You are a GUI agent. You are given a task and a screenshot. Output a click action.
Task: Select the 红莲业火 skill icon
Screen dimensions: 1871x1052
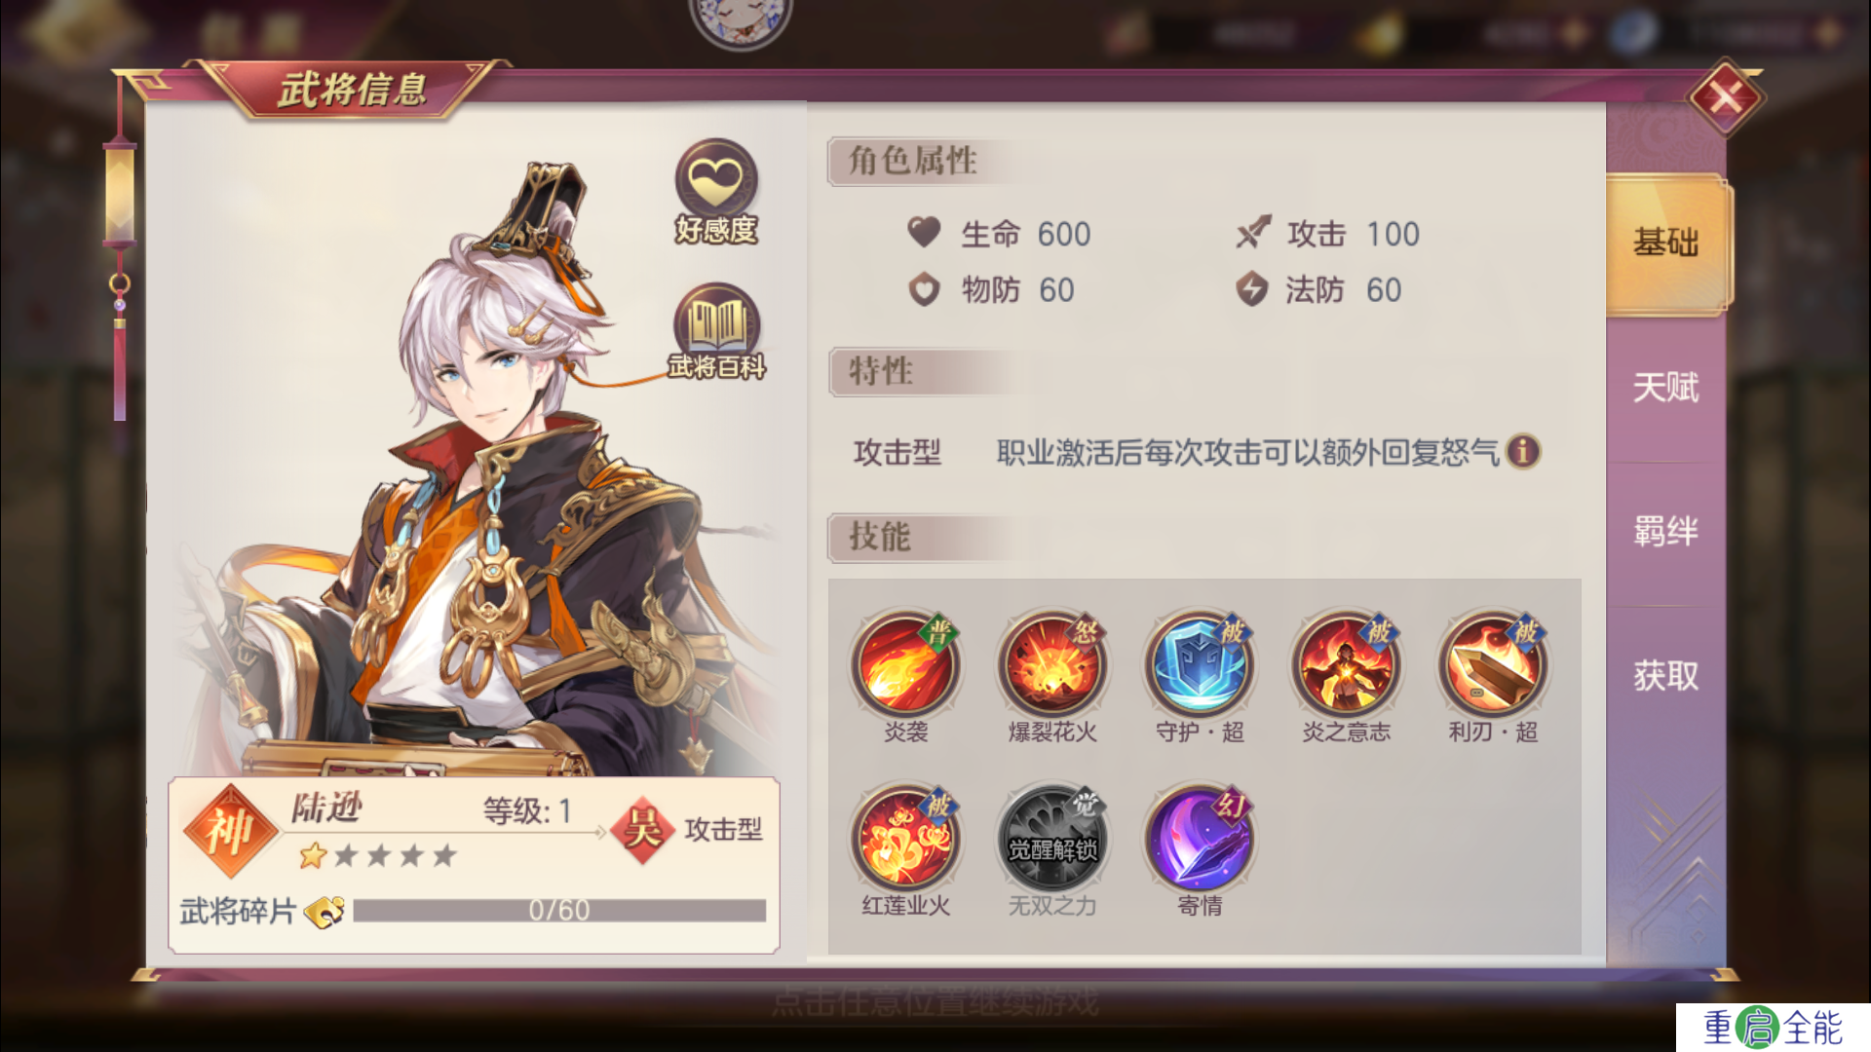click(x=905, y=839)
